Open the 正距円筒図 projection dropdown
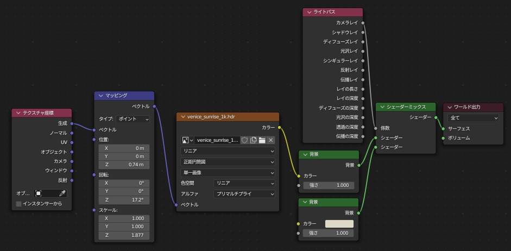511x251 pixels. click(228, 162)
